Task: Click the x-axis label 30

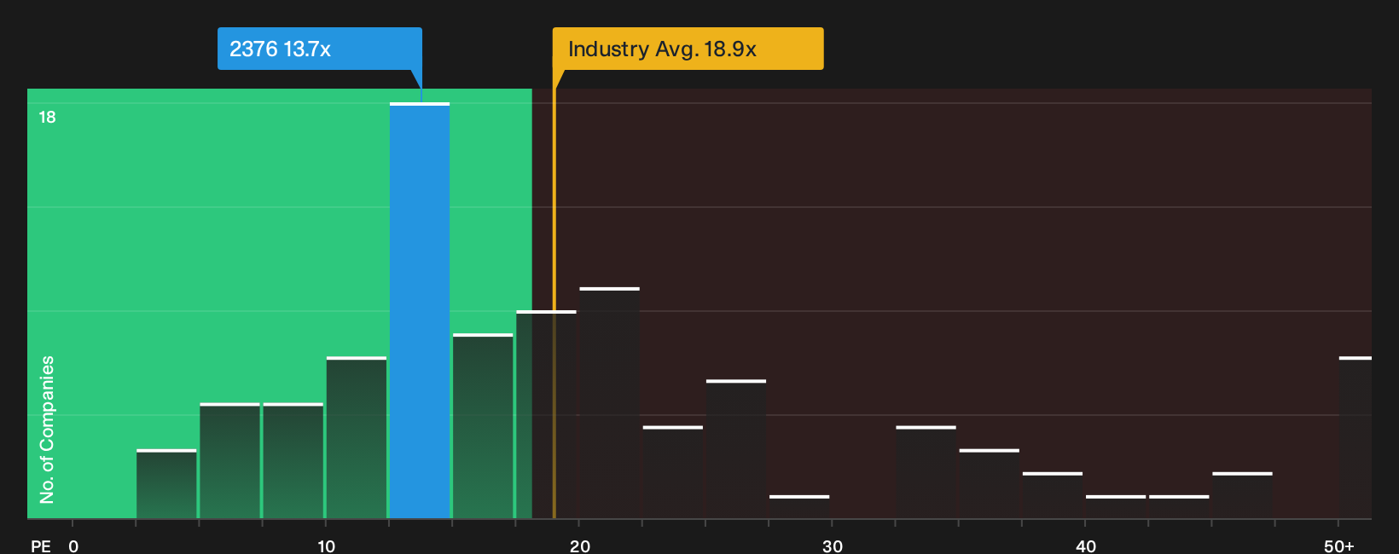Action: (x=833, y=545)
